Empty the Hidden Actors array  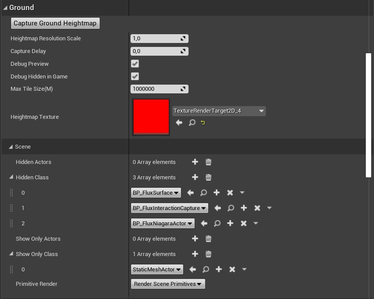[208, 162]
